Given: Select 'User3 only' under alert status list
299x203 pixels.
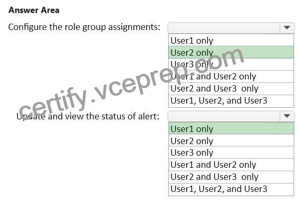Looking at the screenshot, I should (231, 153).
